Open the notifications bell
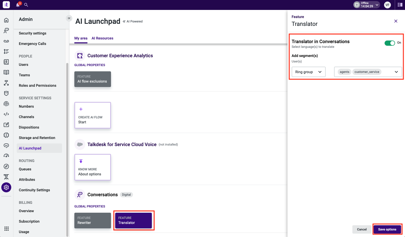The height and width of the screenshot is (237, 405). pyautogui.click(x=18, y=5)
